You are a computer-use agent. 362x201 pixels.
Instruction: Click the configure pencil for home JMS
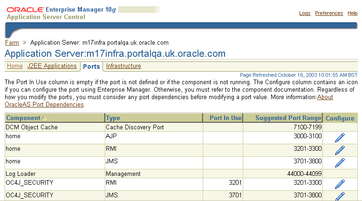point(340,162)
